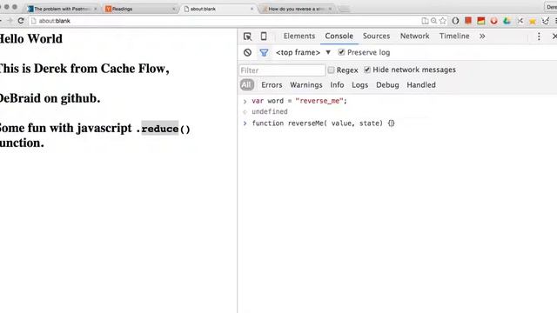Click the page translate icon in address bar
Viewport: 557px width, 313px height.
point(425,21)
